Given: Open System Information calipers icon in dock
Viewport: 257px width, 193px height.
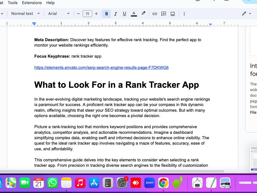Looking at the screenshot, I should pyautogui.click(x=197, y=183).
